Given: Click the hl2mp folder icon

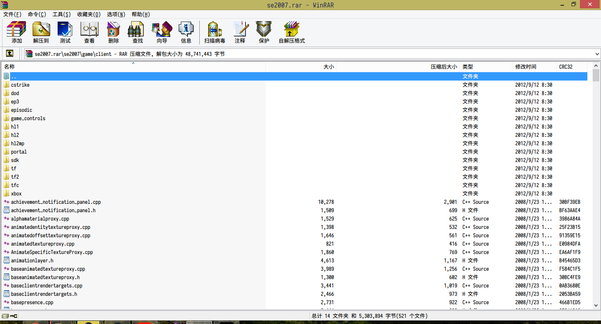Looking at the screenshot, I should [6, 144].
